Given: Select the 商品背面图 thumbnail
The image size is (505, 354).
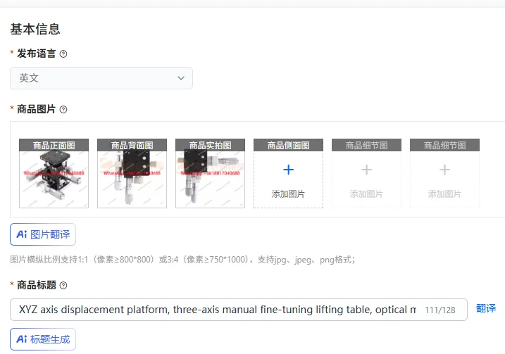Looking at the screenshot, I should click(x=132, y=173).
